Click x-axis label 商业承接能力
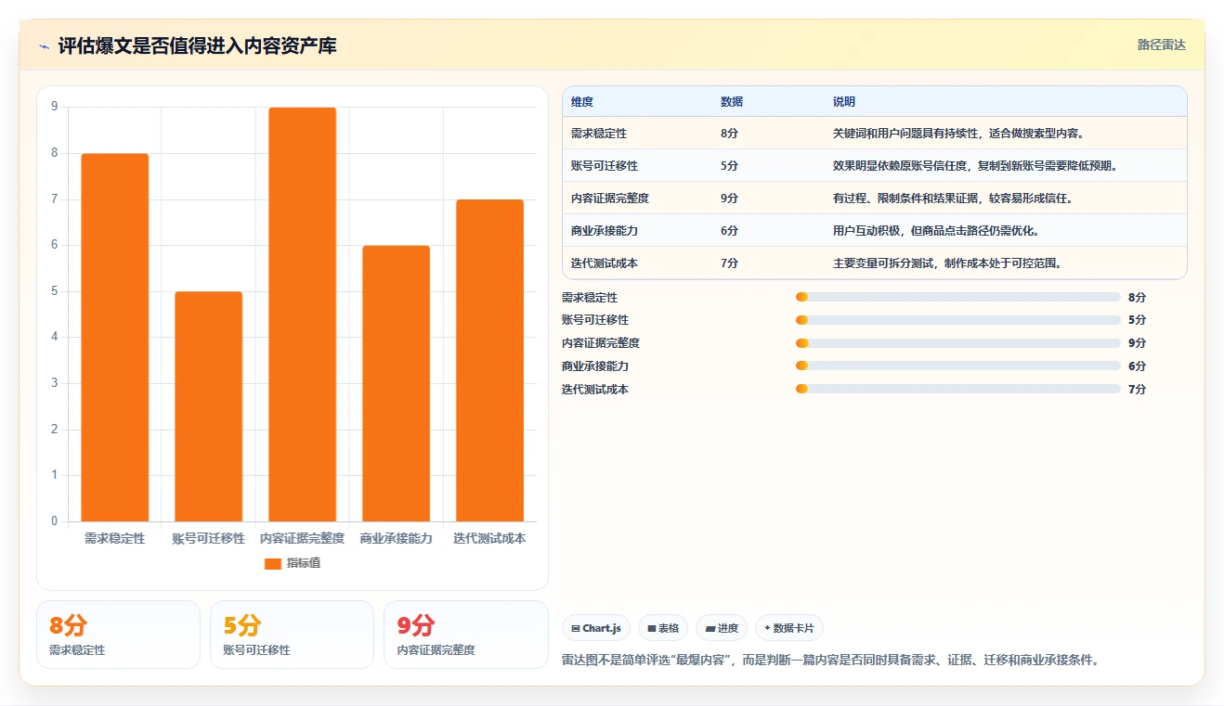 [x=396, y=538]
